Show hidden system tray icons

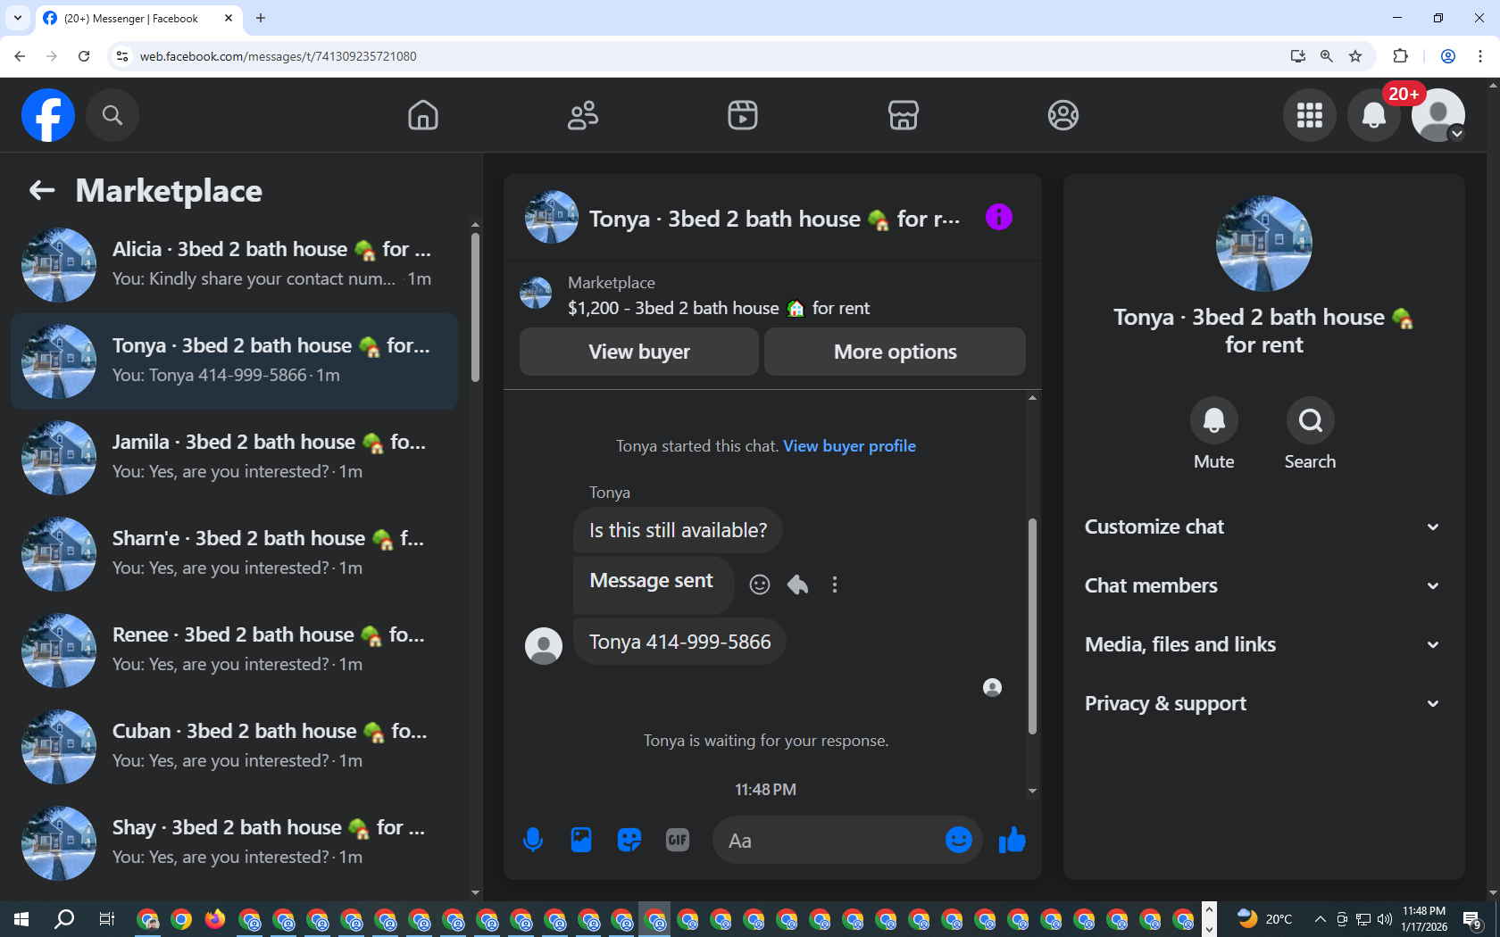1320,919
